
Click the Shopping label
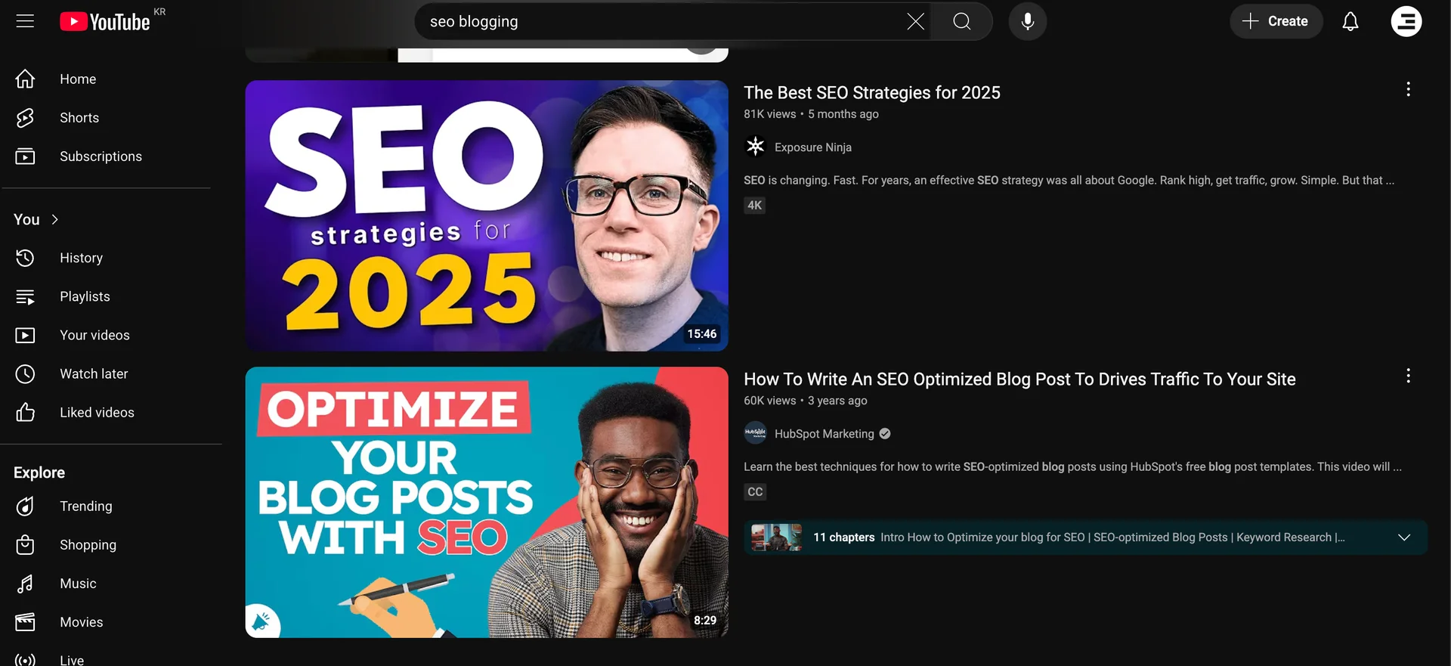pyautogui.click(x=88, y=544)
